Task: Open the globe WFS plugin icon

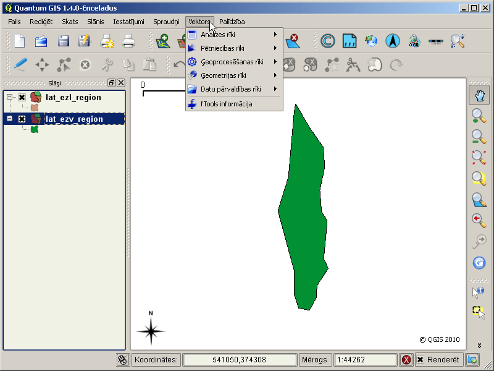Action: pos(371,41)
